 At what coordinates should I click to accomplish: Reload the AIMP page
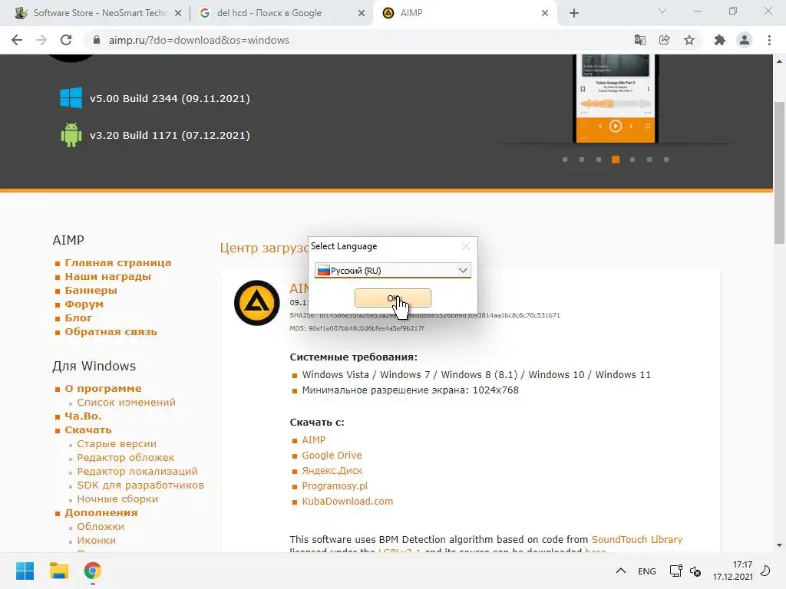tap(66, 40)
